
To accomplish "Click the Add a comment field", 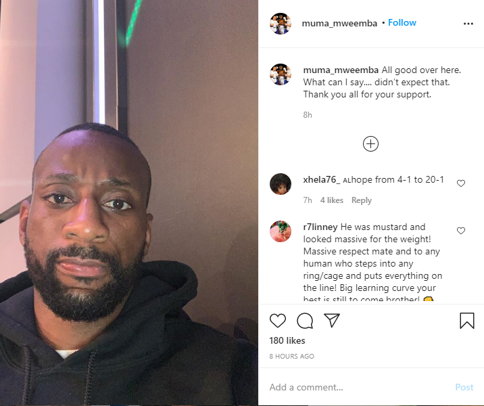I will pyautogui.click(x=358, y=387).
